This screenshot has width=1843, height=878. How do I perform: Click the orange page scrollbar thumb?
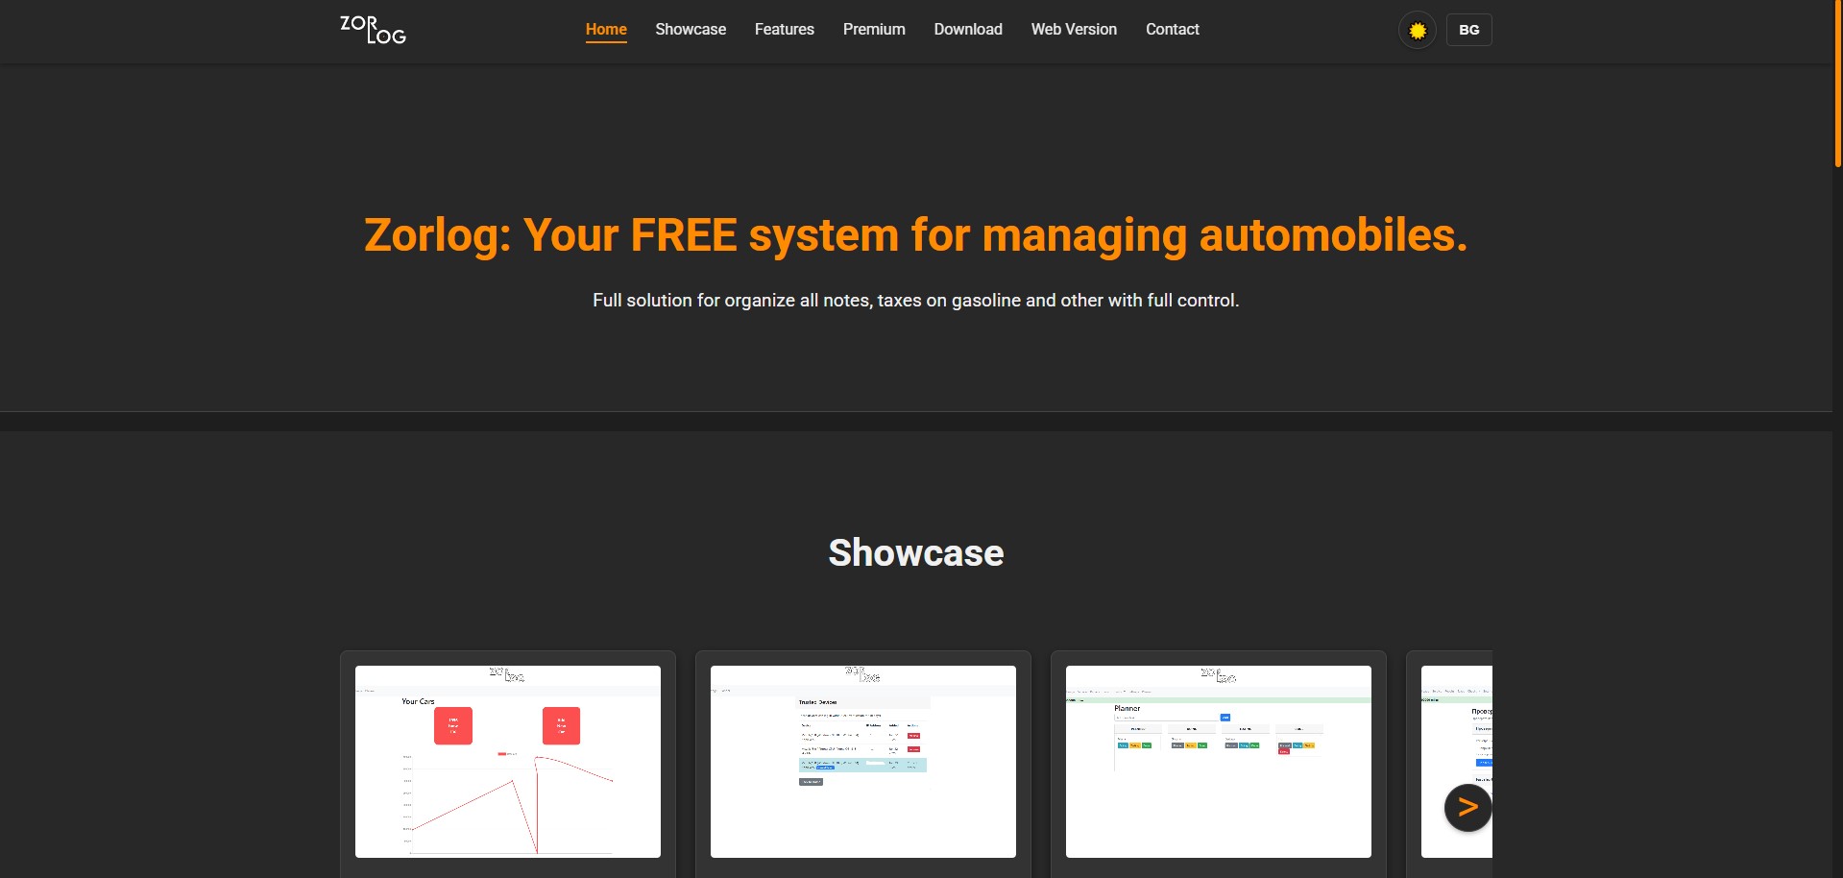[x=1837, y=86]
